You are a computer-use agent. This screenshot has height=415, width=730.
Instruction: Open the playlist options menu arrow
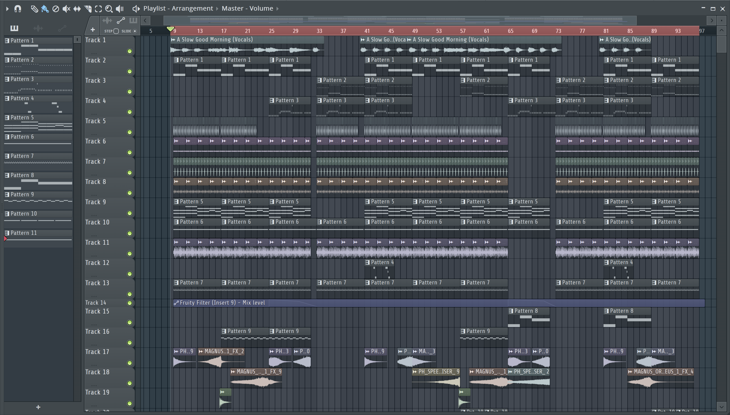7,9
